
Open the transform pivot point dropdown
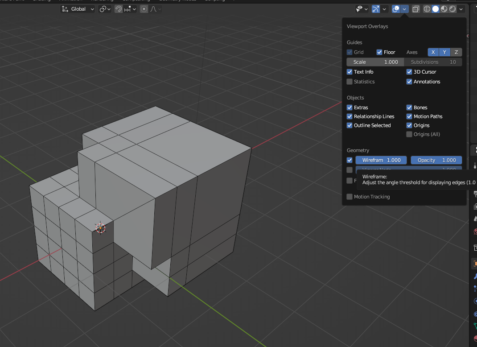point(105,9)
